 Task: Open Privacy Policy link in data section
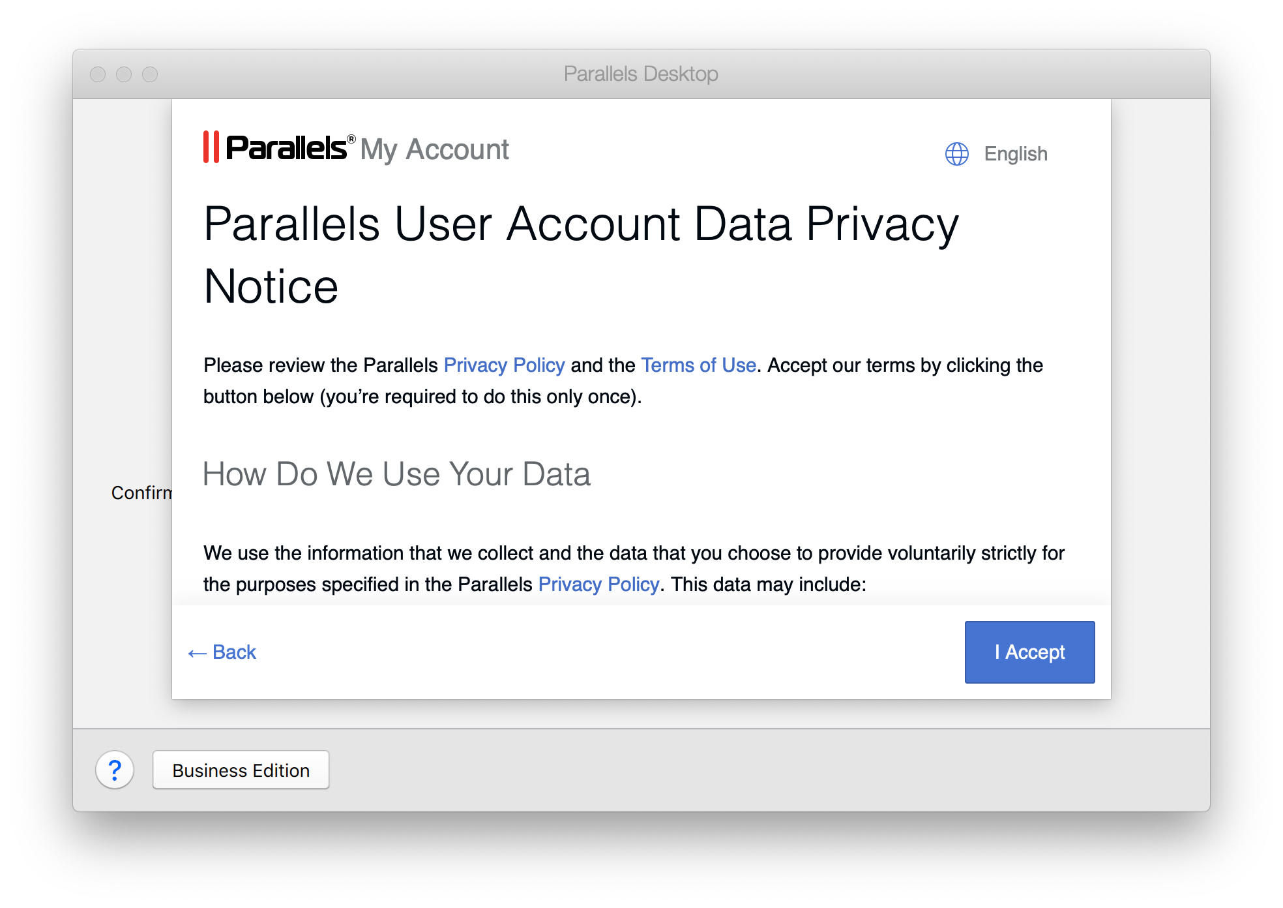coord(598,584)
